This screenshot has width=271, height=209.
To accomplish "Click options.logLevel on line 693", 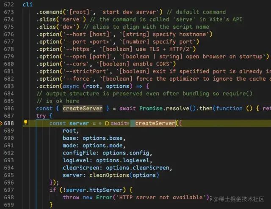I will [122, 160].
